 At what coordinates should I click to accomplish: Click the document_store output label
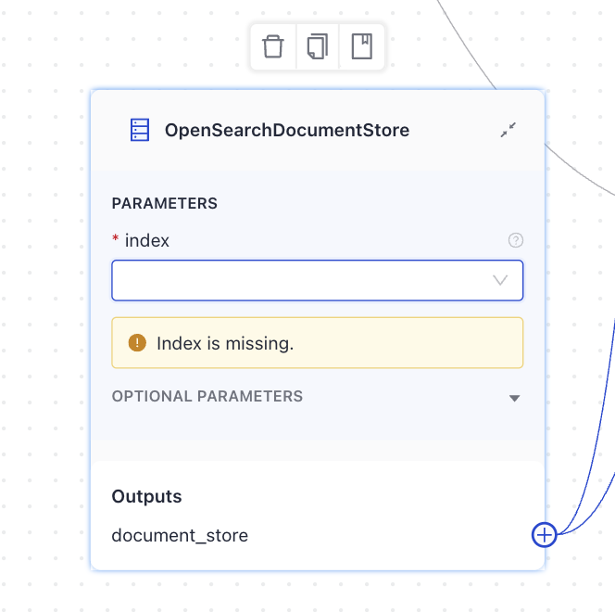[x=180, y=535]
